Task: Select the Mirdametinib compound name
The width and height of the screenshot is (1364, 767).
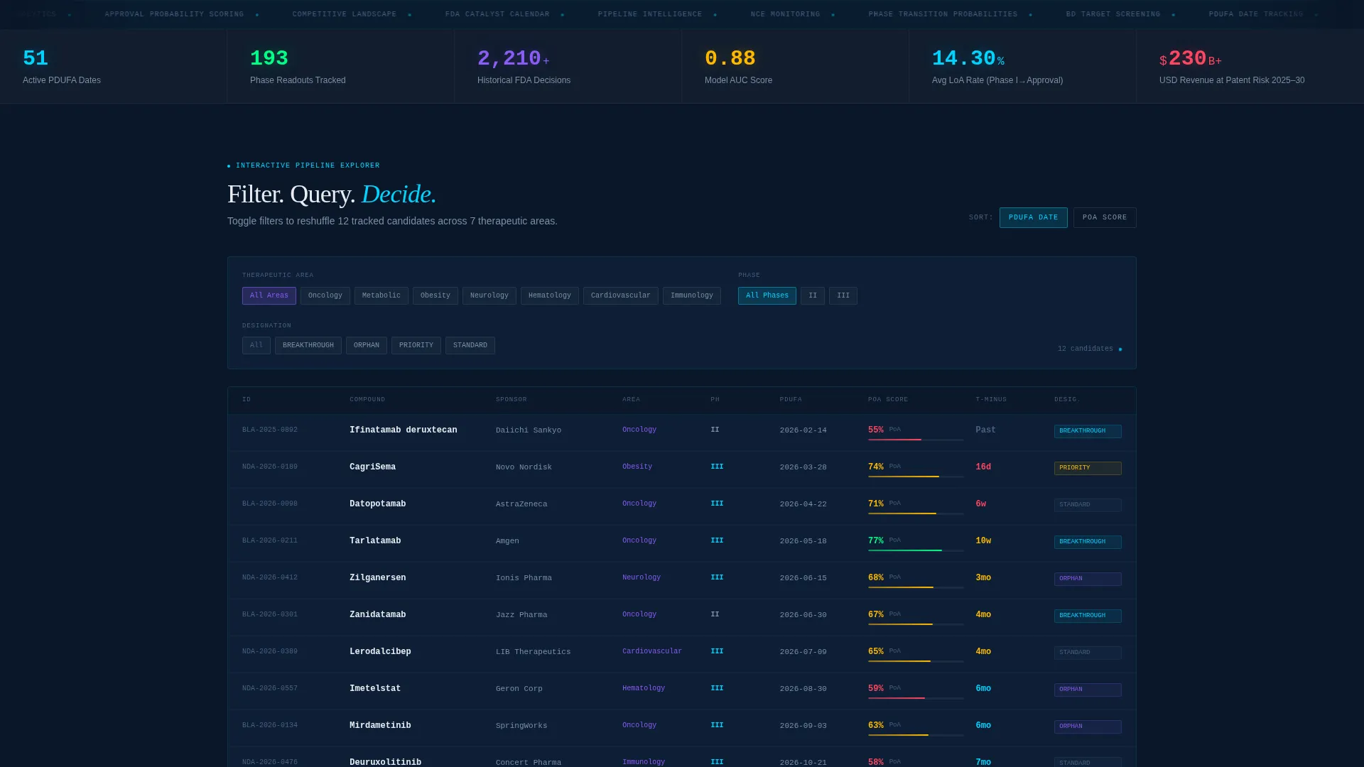Action: (x=380, y=725)
